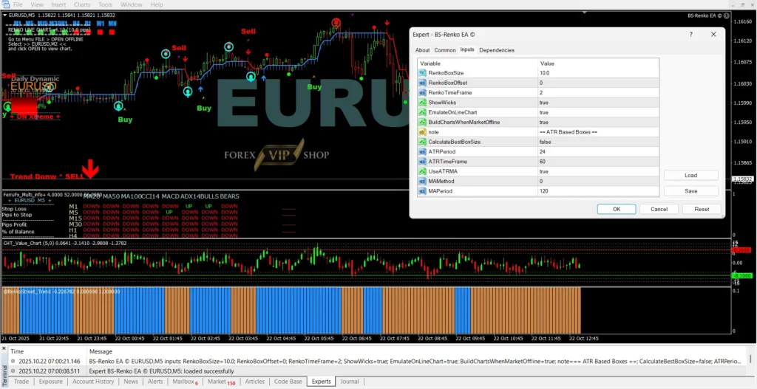757x389 pixels.
Task: Click the Save button
Action: coord(691,191)
